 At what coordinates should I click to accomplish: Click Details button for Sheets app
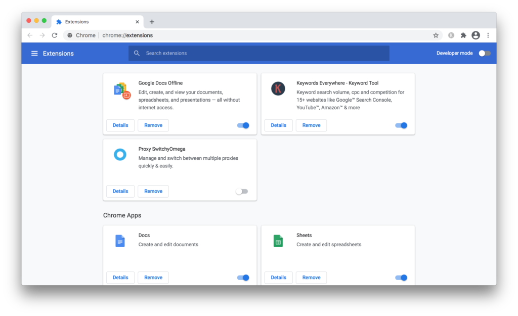278,278
